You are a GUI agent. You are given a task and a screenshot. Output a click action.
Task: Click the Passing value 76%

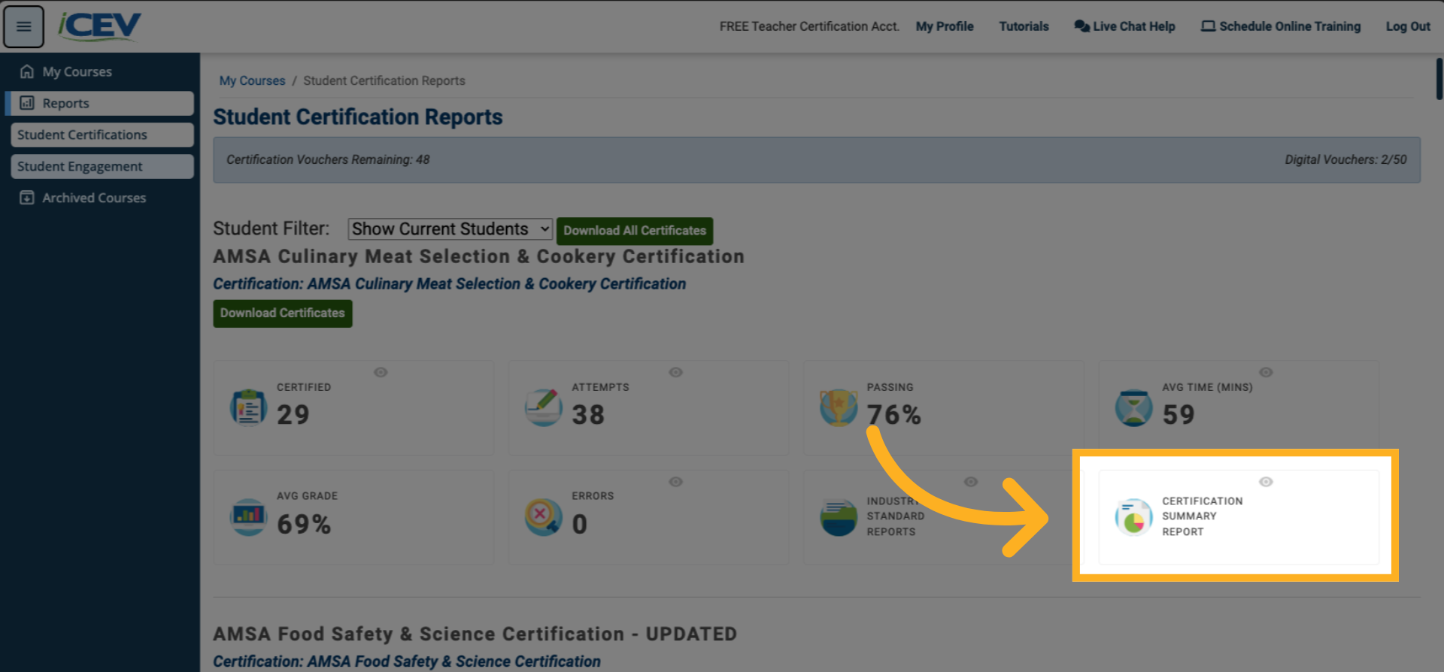893,415
